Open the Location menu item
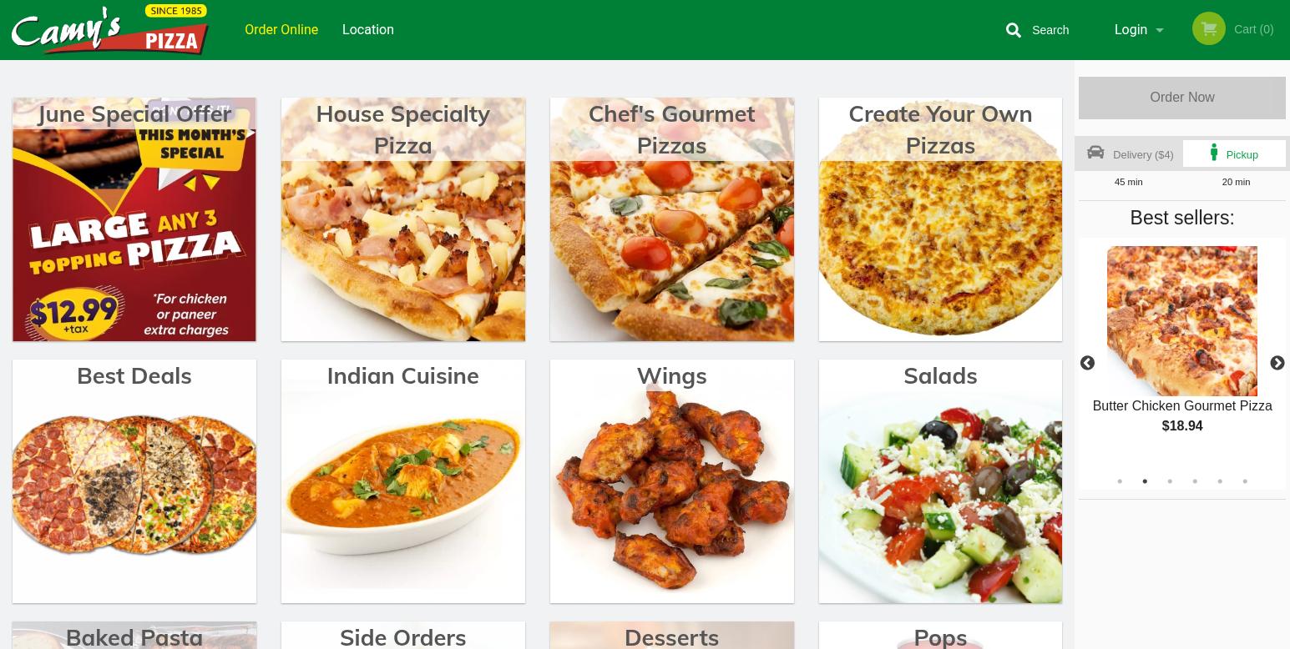 tap(368, 30)
